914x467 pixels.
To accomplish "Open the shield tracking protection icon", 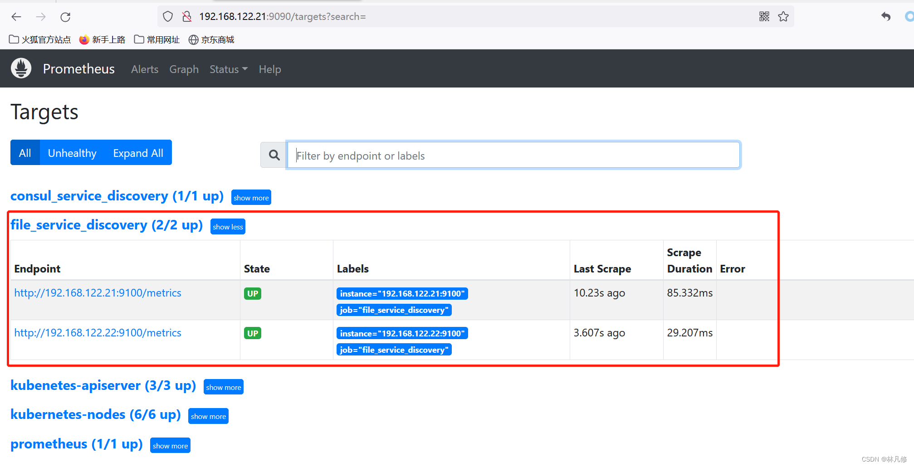I will point(168,17).
